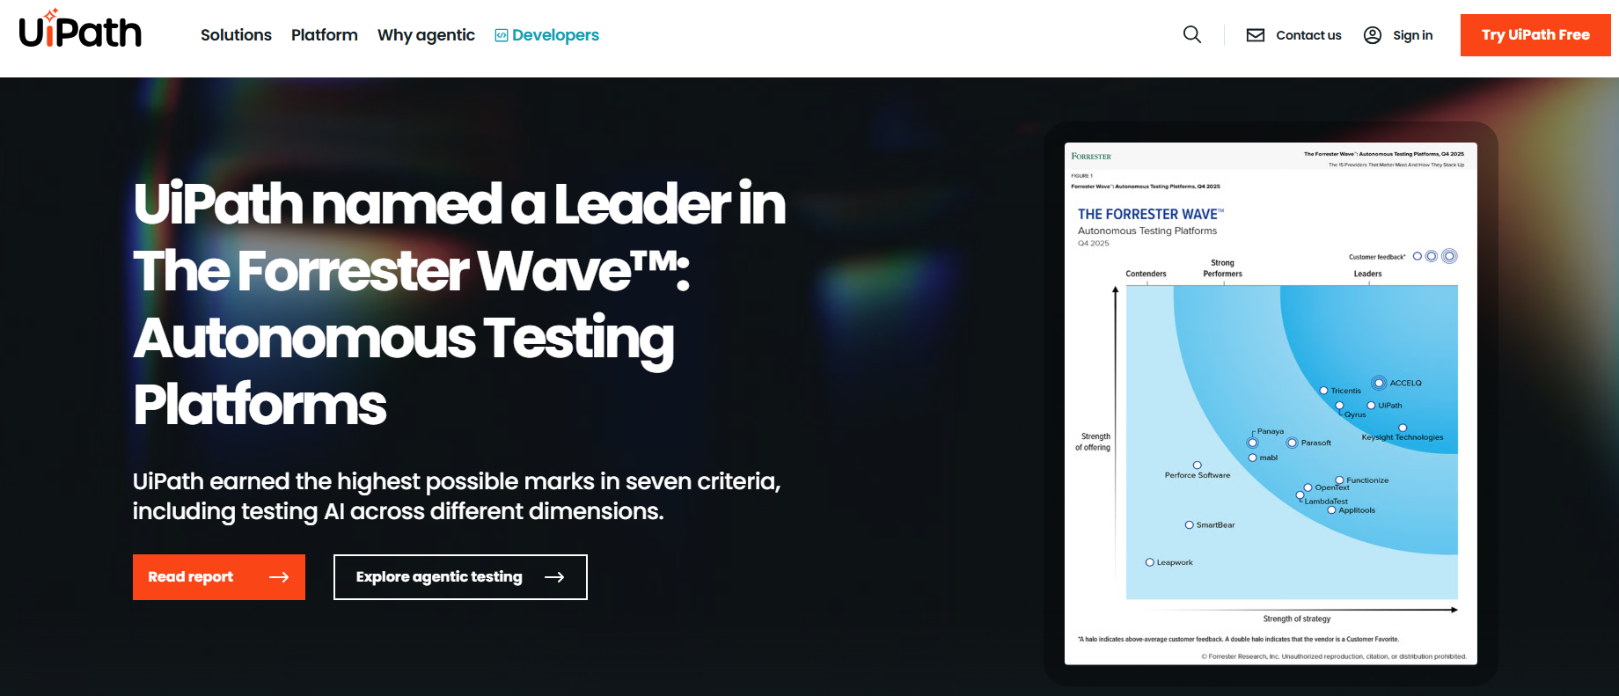This screenshot has width=1619, height=696.
Task: Click the code icon beside Developers
Action: tap(502, 35)
